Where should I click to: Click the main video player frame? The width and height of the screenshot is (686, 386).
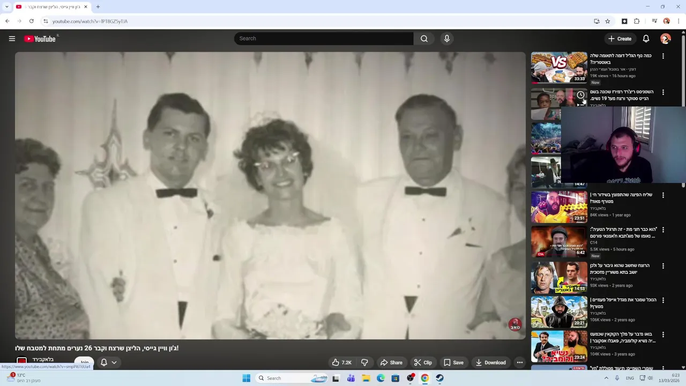tap(270, 196)
